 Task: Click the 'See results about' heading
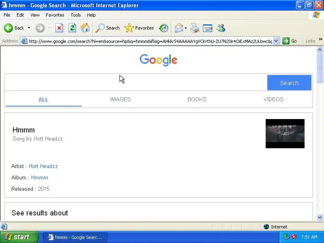(x=40, y=213)
